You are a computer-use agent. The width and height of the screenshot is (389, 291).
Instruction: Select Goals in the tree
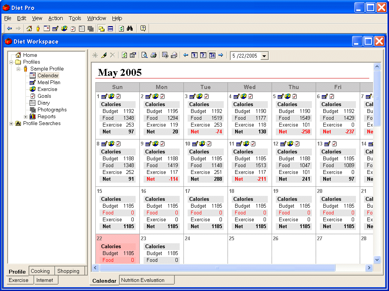44,96
